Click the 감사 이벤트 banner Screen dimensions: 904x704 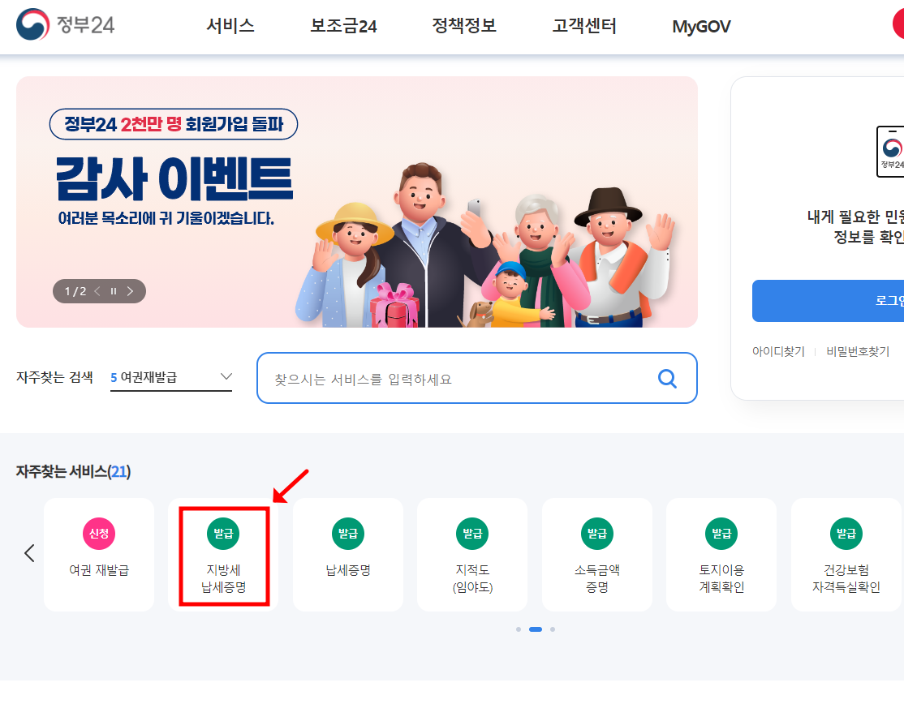[357, 202]
